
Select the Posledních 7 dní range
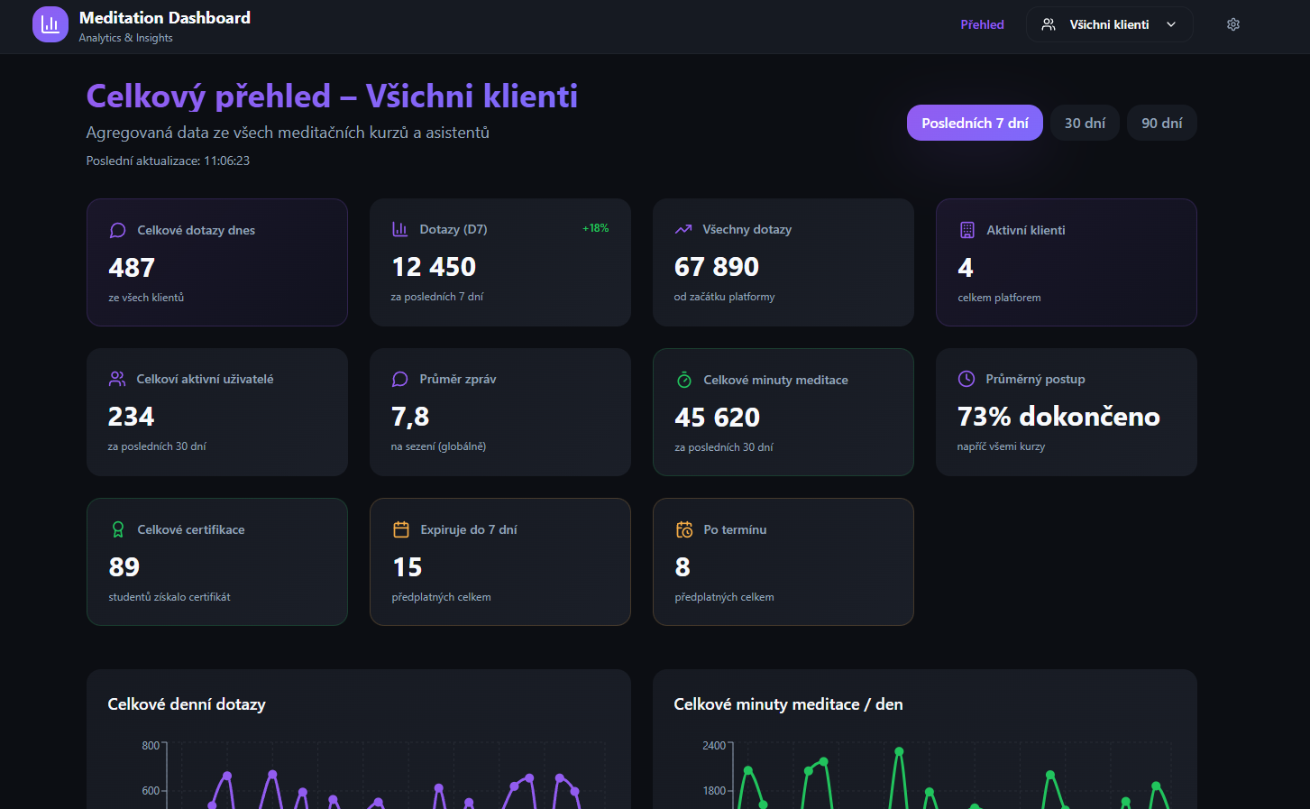[975, 123]
